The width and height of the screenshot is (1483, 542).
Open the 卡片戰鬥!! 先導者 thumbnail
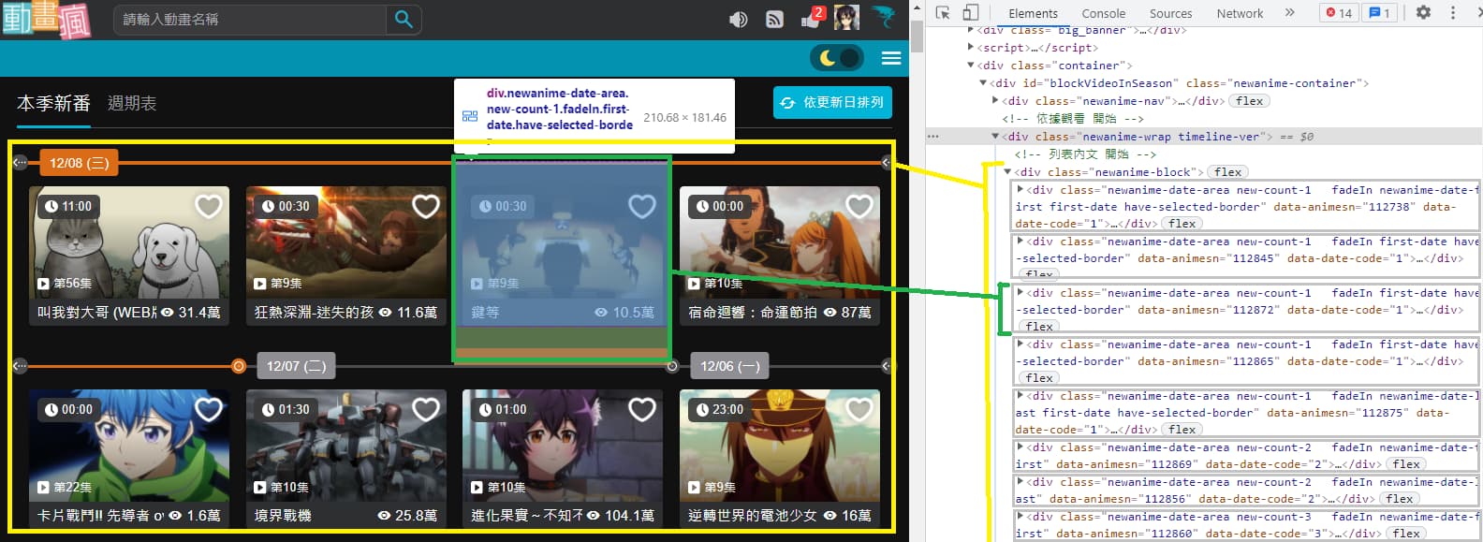coord(129,446)
